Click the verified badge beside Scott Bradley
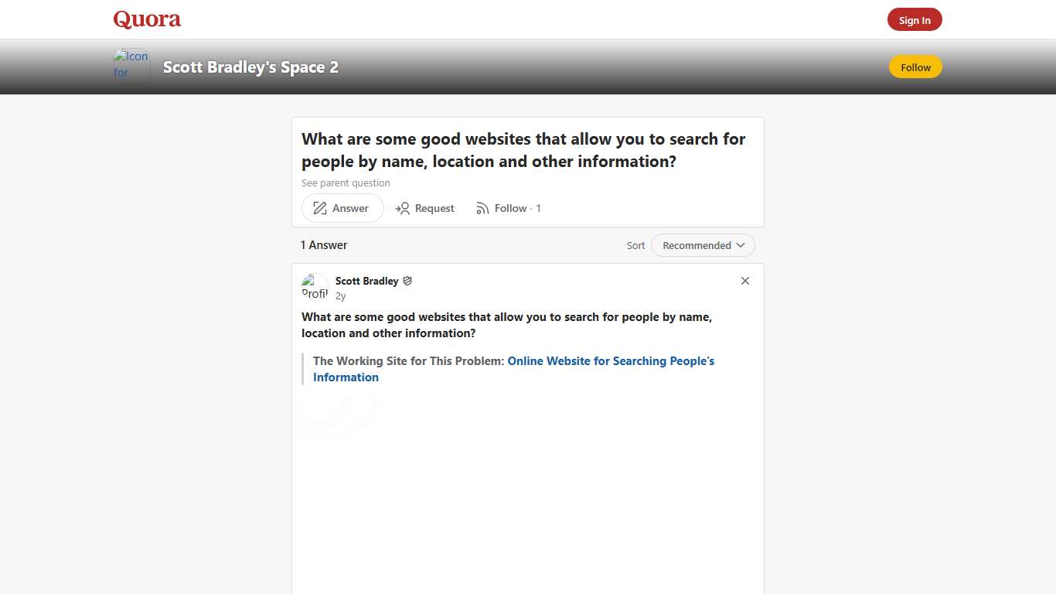 pyautogui.click(x=407, y=281)
